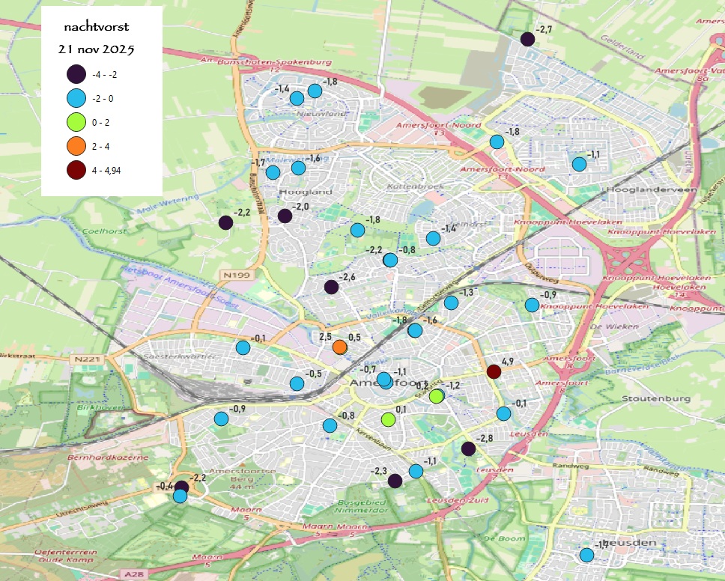Select the orange 2,5 temperature marker
This screenshot has width=725, height=581.
[341, 346]
